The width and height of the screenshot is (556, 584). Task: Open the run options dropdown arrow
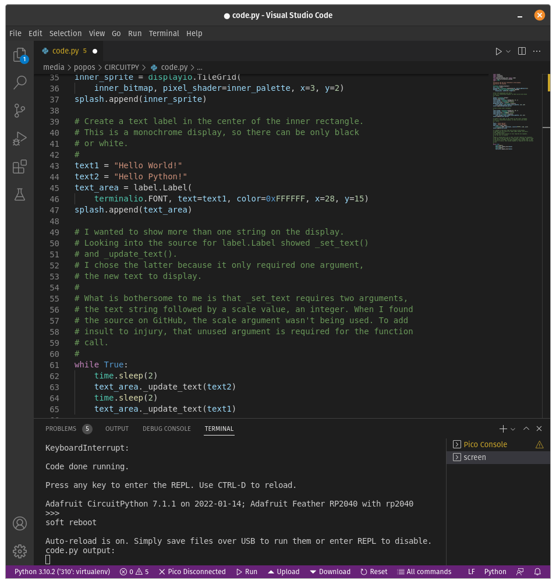(508, 51)
